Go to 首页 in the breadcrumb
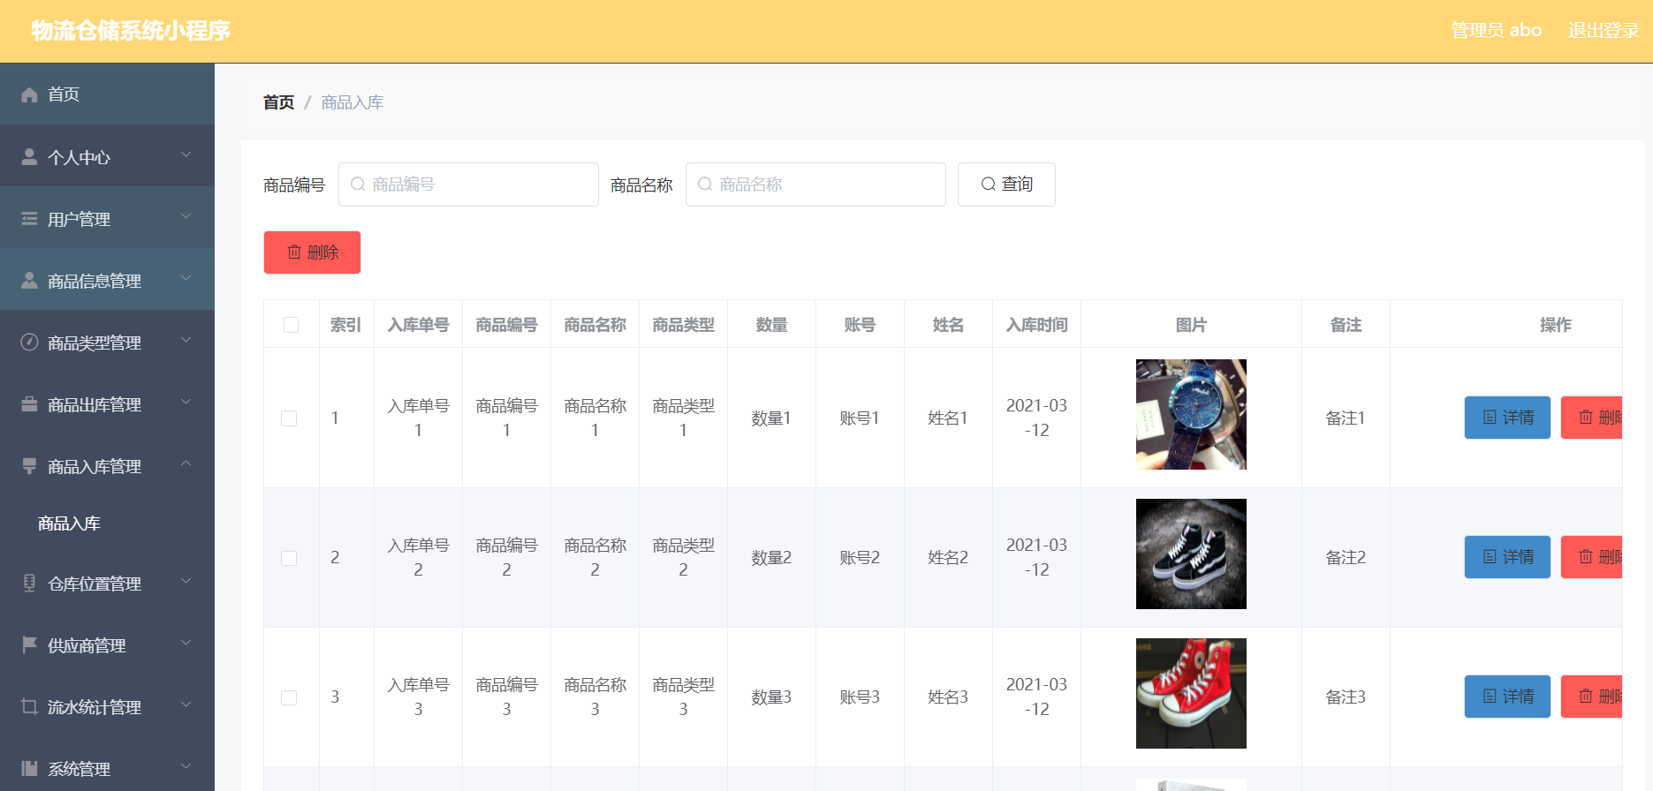Screen dimensions: 1653x791 [278, 102]
